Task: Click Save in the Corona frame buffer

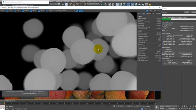Action: click(2, 11)
